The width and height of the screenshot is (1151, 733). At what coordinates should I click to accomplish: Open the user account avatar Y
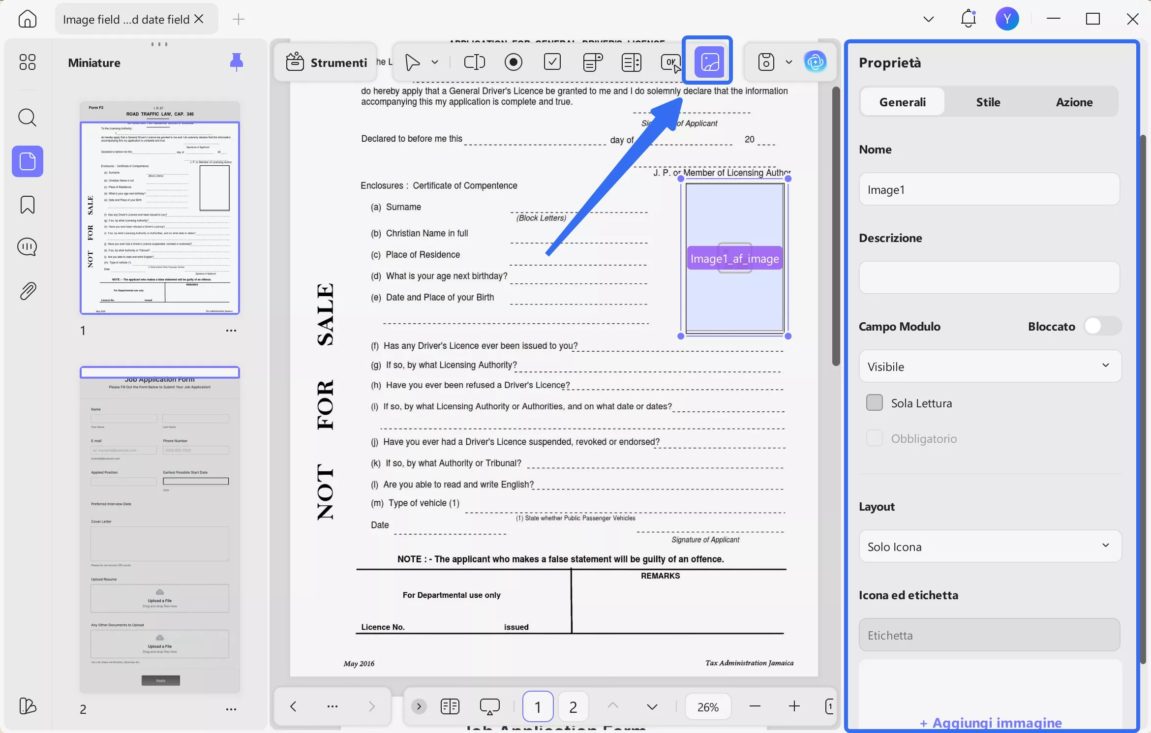1007,19
